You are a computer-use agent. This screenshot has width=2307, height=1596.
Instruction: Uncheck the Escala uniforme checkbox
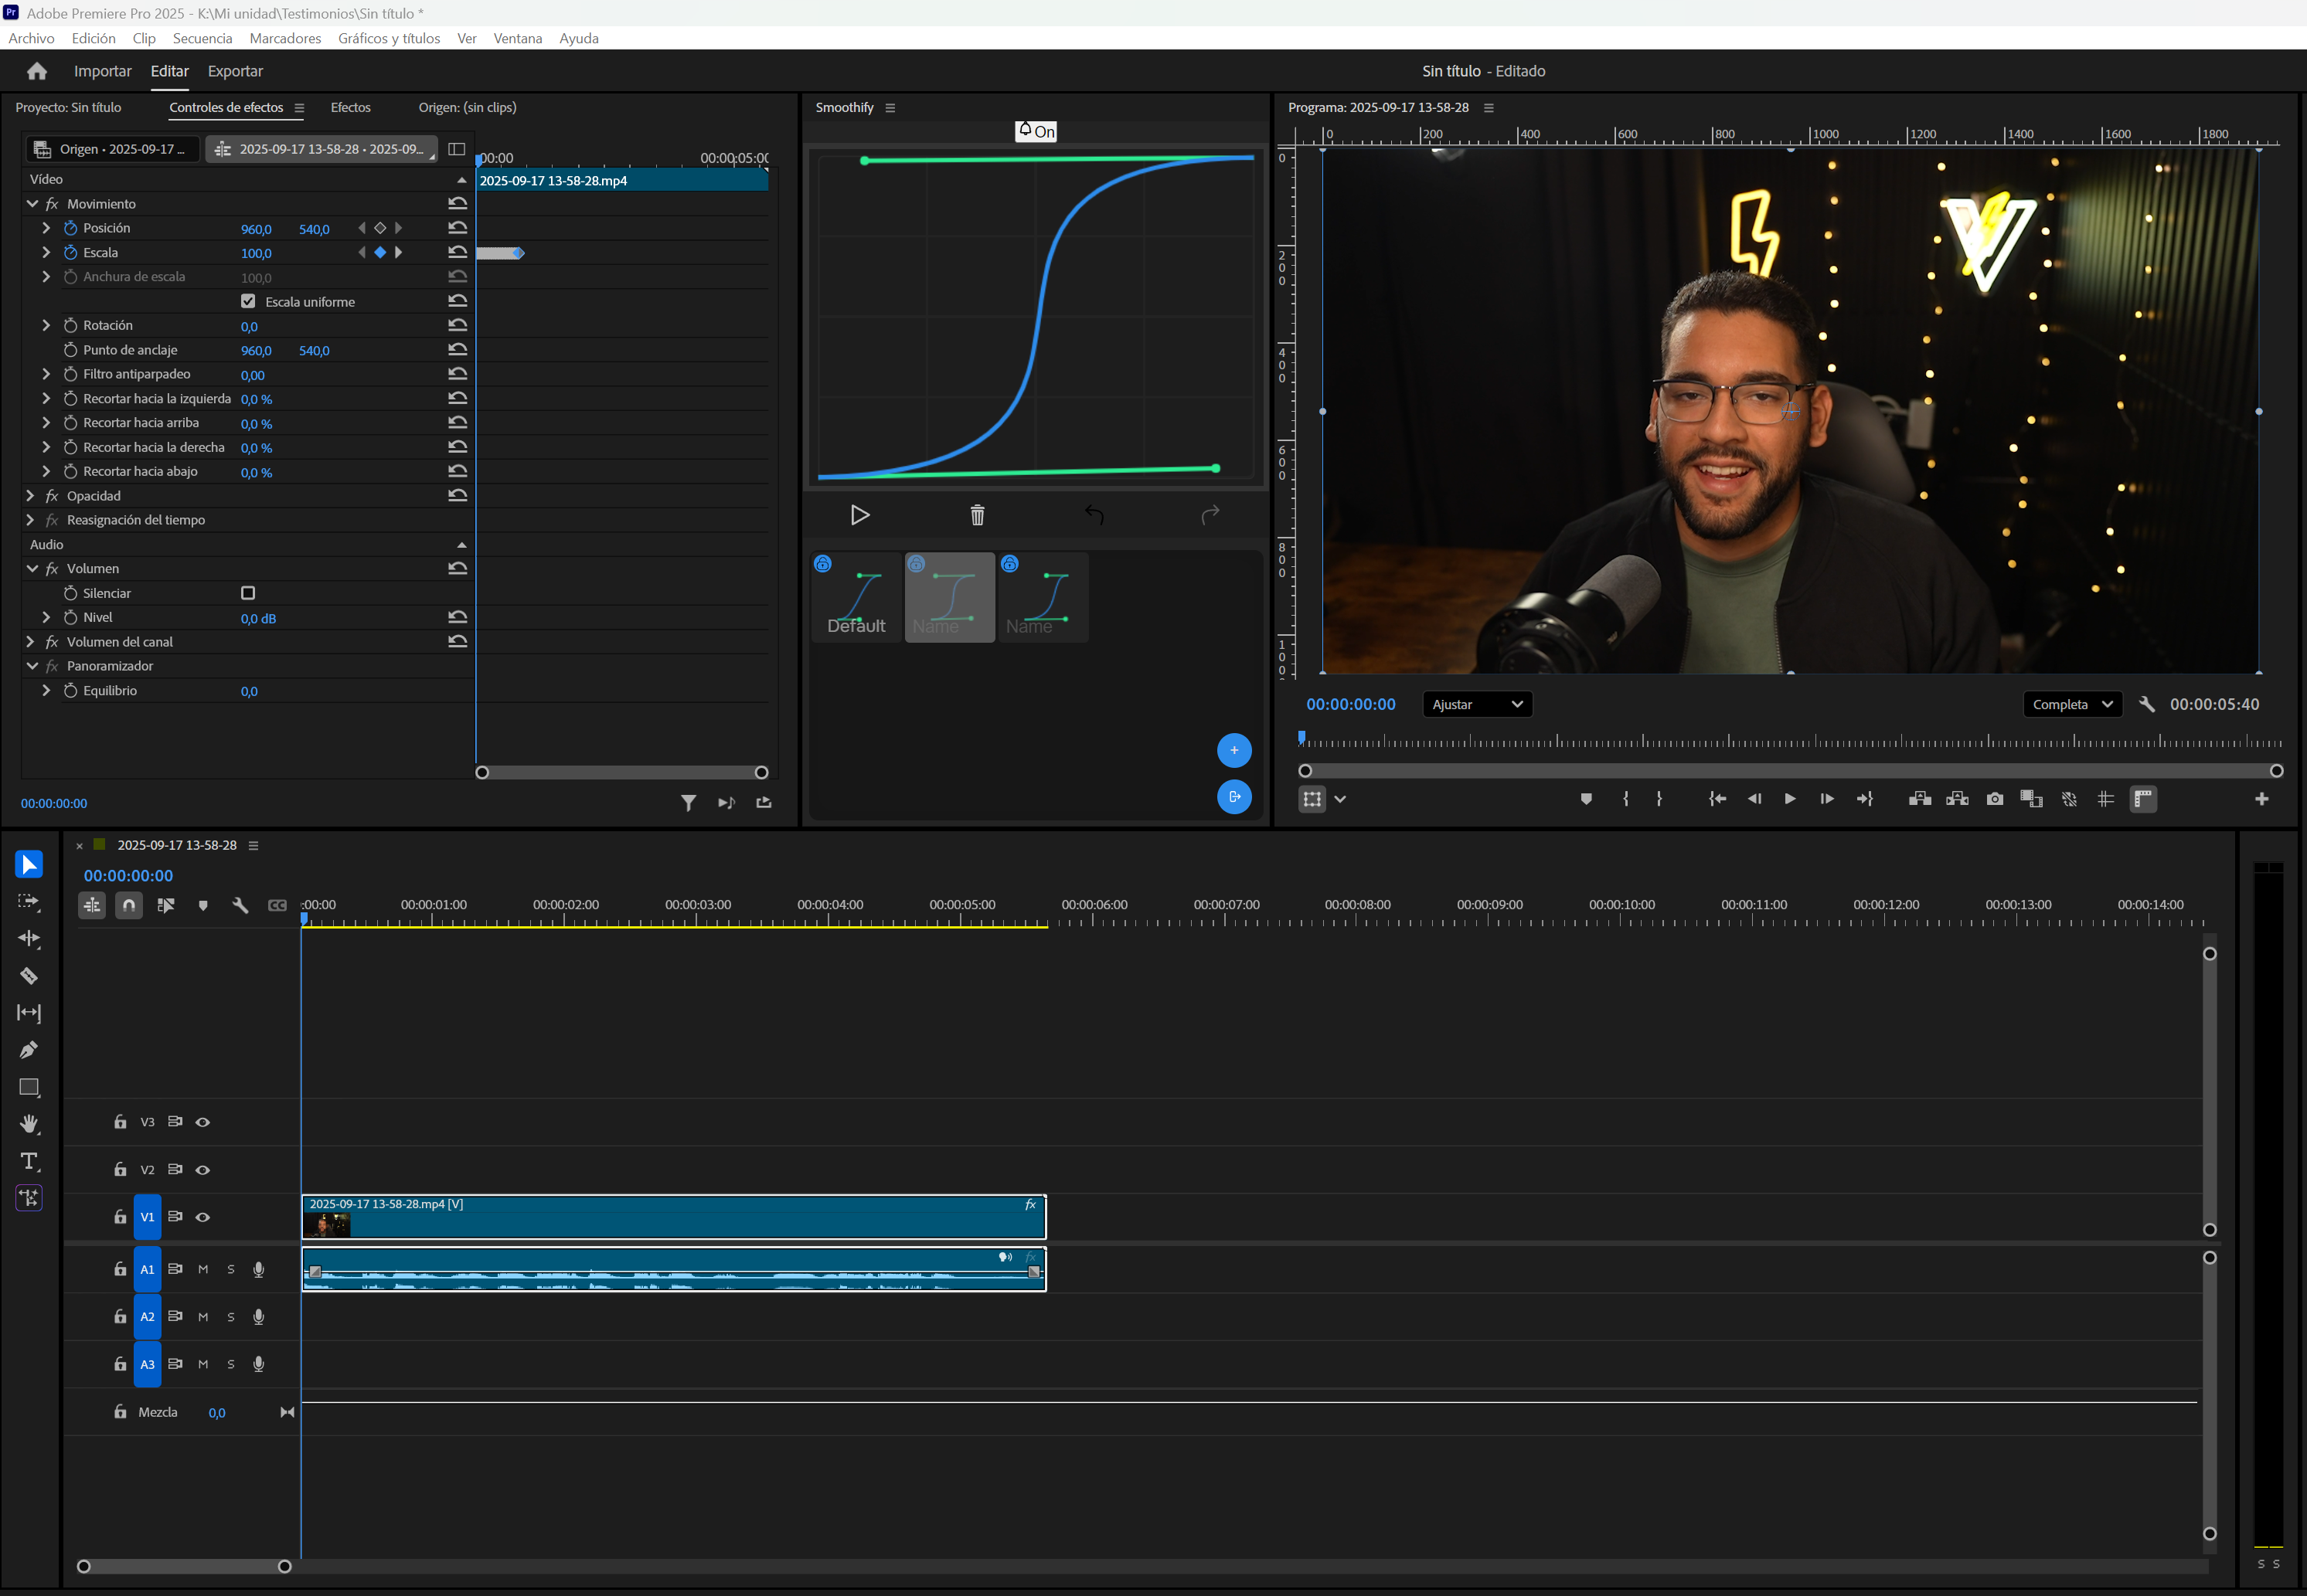[248, 301]
